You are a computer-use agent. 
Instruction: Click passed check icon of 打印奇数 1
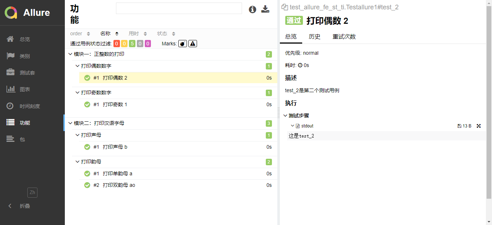[87, 104]
